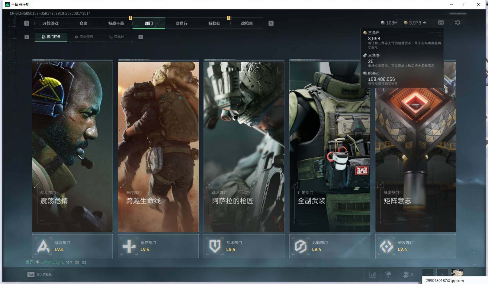Click the A key sub-tab icon

point(27,37)
